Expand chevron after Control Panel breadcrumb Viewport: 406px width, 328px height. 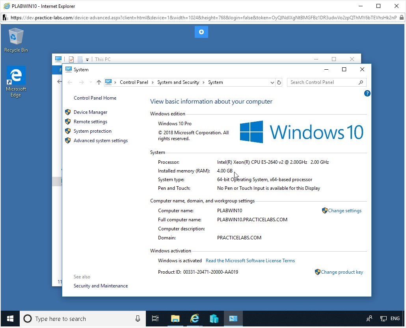tap(153, 82)
